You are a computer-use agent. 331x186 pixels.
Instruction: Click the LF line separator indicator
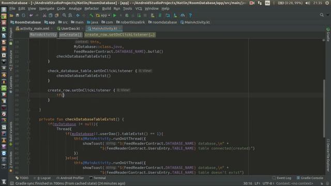point(257,183)
